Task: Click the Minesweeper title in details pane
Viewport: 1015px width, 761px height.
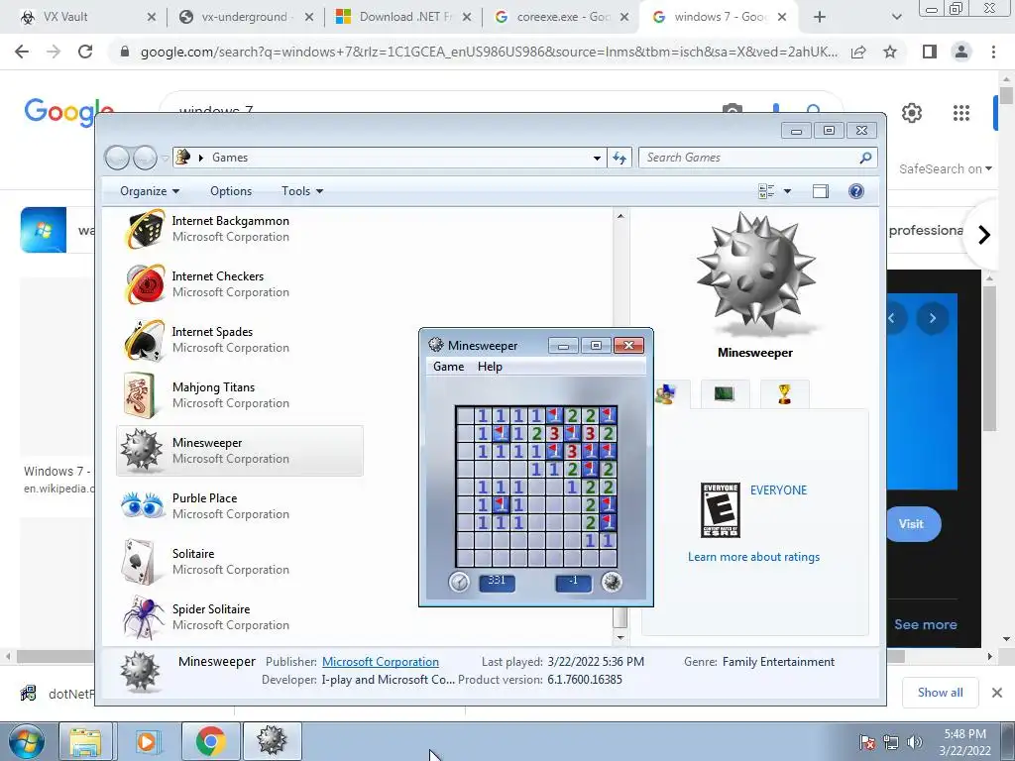Action: (x=217, y=662)
